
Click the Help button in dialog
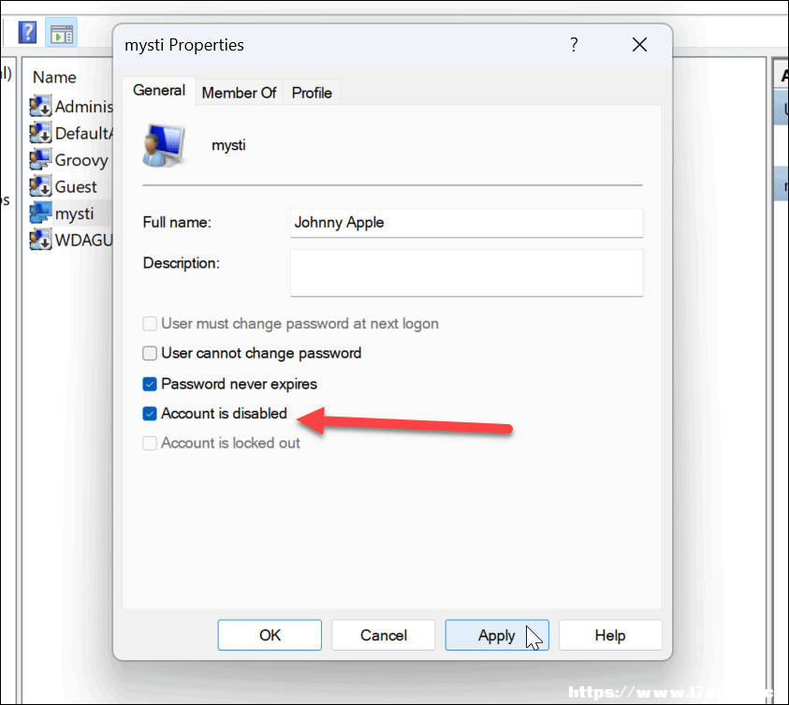(610, 635)
